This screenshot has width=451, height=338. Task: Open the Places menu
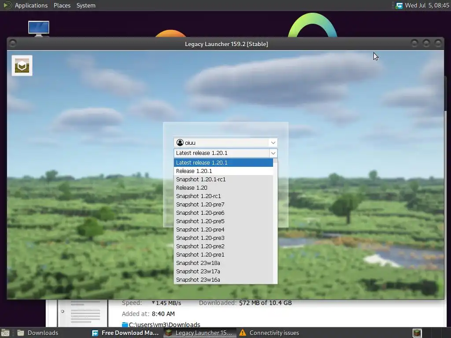coord(62,5)
